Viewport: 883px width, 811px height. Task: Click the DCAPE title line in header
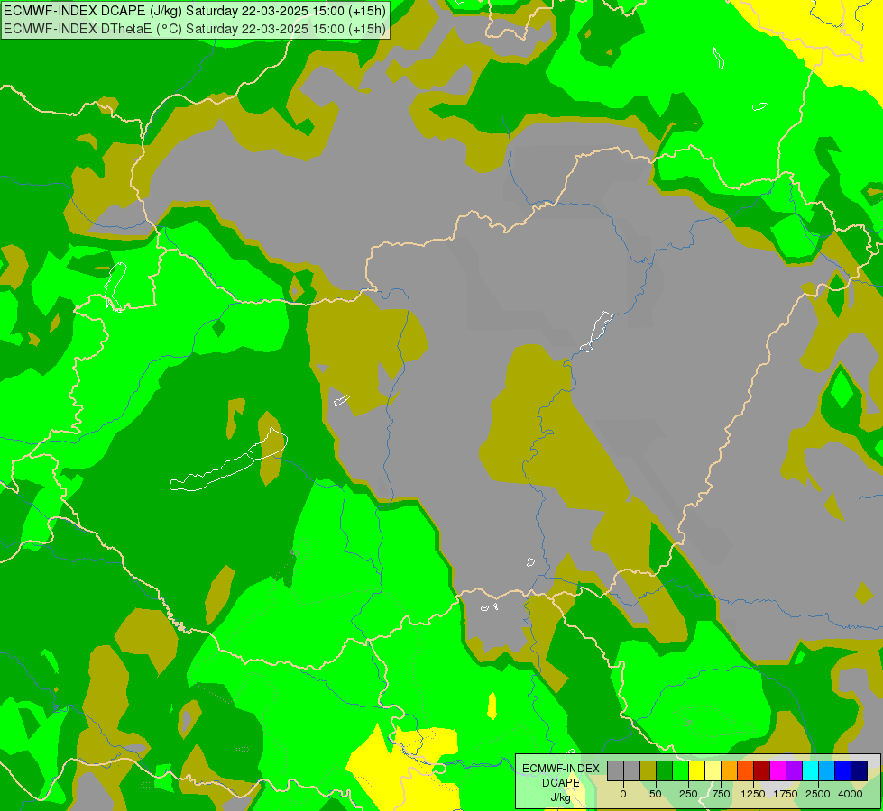tap(195, 11)
